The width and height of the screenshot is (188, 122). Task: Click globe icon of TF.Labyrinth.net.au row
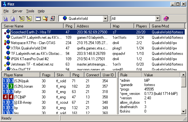pyautogui.click(x=8, y=53)
